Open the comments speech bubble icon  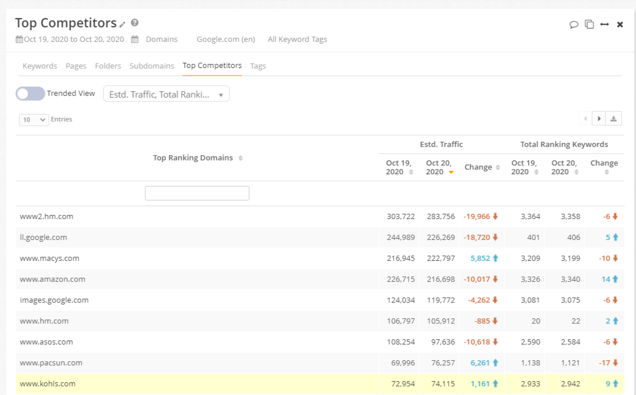573,24
